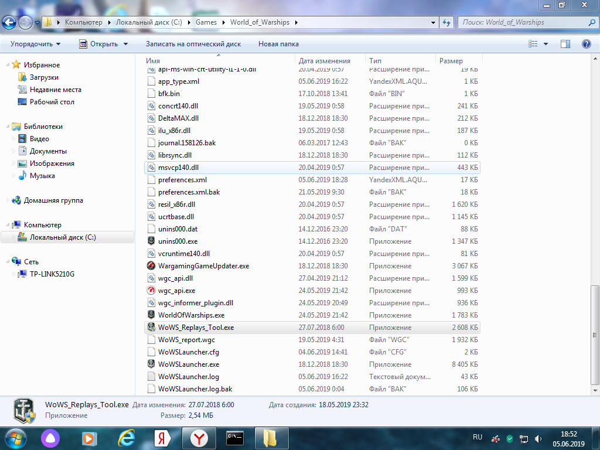600x450 pixels.
Task: Click the green shield tray icon
Action: [510, 438]
